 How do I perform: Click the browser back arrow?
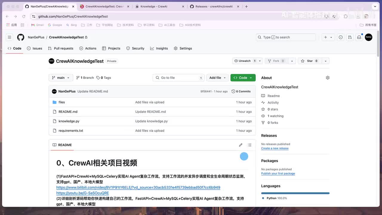pos(7,16)
